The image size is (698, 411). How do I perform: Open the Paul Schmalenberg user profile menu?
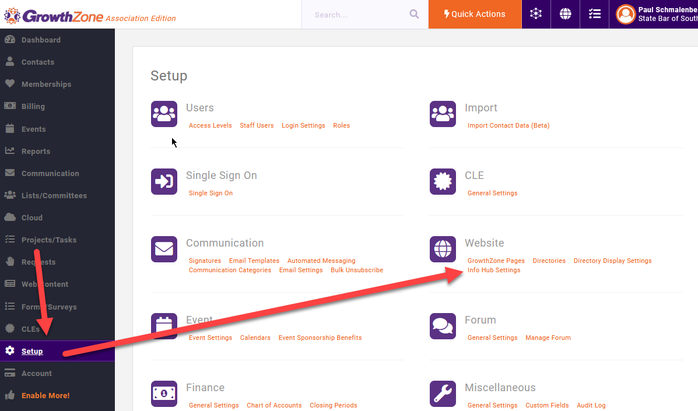[656, 14]
